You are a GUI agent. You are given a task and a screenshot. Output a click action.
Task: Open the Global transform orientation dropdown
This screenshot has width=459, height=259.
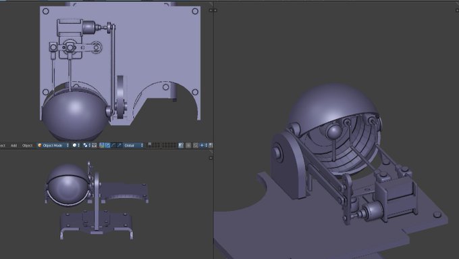[x=134, y=145]
